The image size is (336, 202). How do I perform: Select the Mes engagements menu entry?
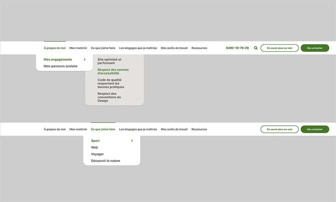coord(58,59)
